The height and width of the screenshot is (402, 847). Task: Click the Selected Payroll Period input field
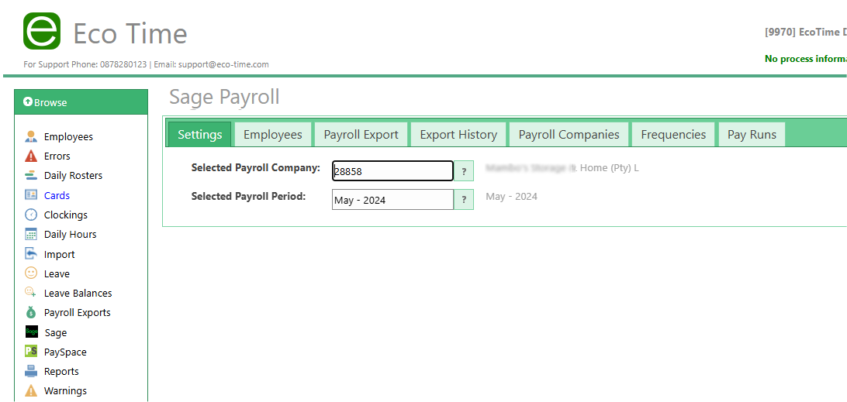[392, 200]
